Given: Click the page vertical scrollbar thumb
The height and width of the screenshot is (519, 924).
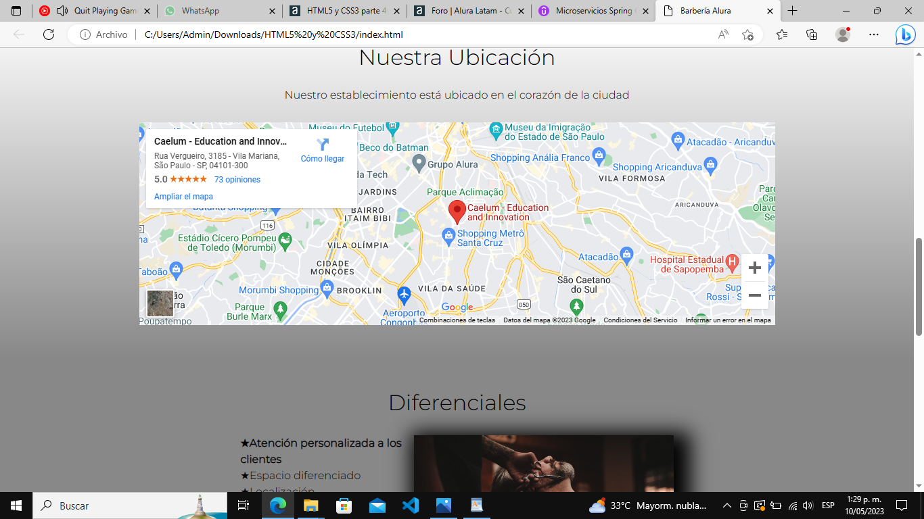Looking at the screenshot, I should pyautogui.click(x=919, y=287).
